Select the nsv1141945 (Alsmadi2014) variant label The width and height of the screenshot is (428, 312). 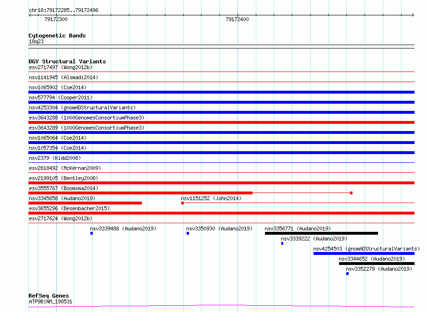coord(63,77)
